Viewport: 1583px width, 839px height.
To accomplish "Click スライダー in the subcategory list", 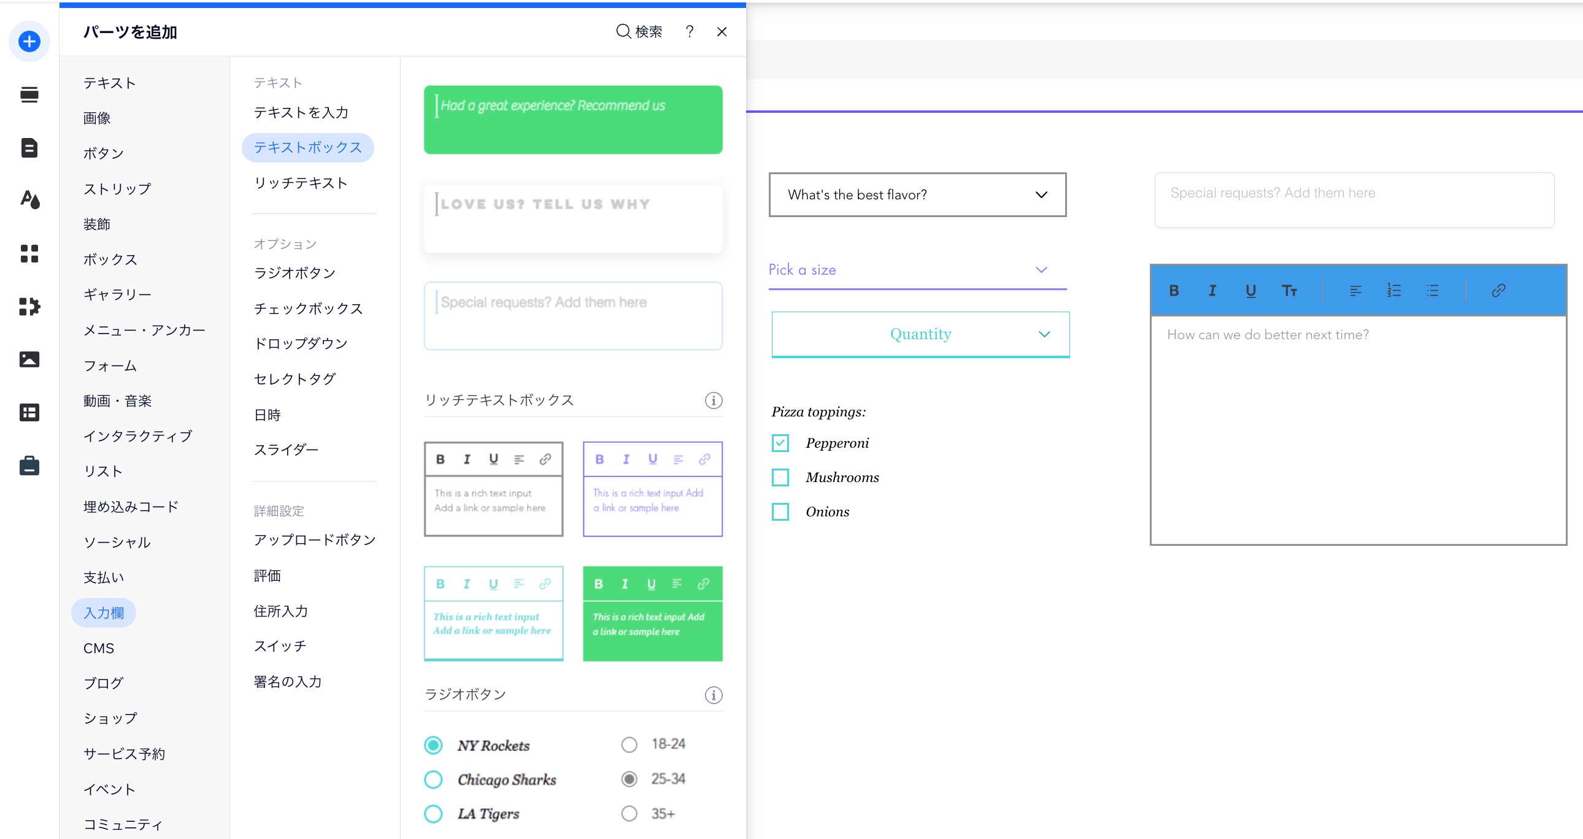I will 286,450.
